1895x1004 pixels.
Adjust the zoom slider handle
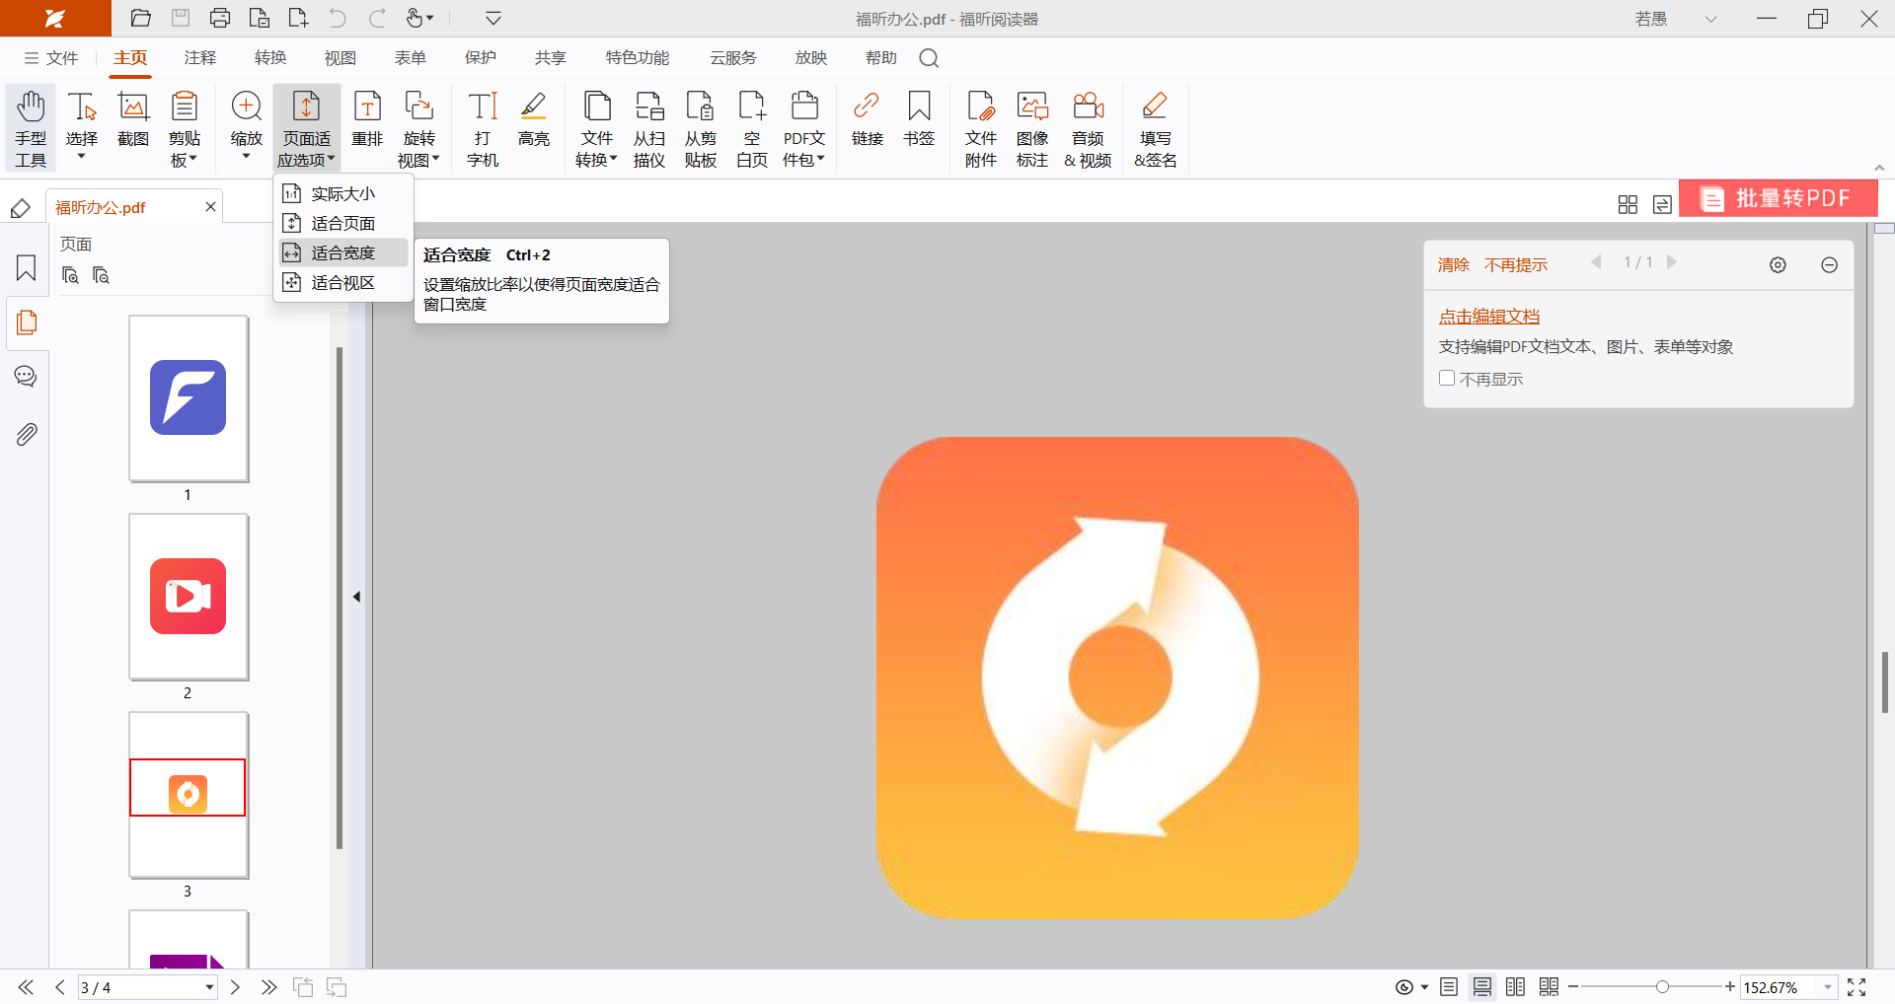pos(1662,987)
